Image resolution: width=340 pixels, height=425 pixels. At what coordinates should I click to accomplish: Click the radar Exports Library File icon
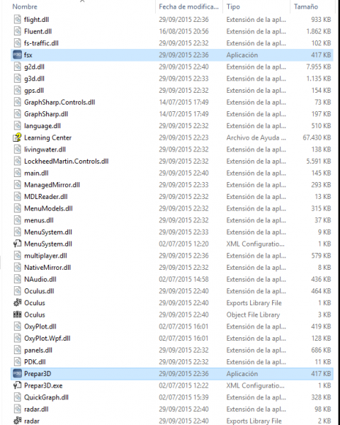pyautogui.click(x=17, y=421)
